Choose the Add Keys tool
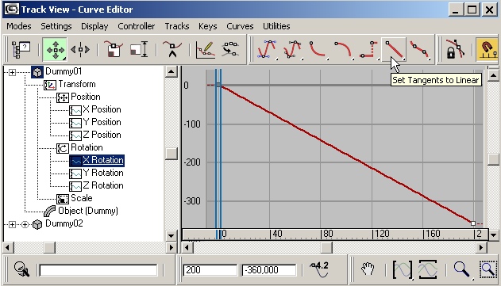The height and width of the screenshot is (286, 501). pos(172,49)
